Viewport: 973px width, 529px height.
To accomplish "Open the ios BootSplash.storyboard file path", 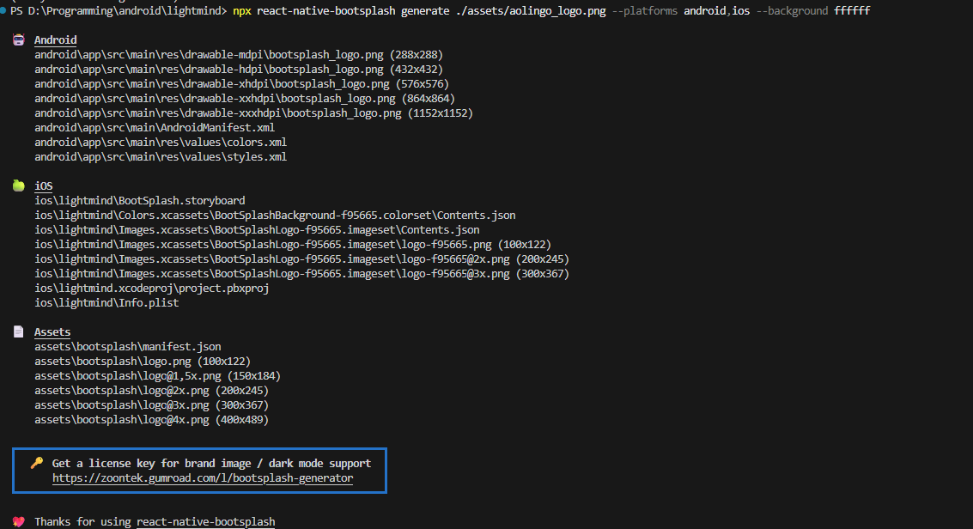I will (x=139, y=200).
